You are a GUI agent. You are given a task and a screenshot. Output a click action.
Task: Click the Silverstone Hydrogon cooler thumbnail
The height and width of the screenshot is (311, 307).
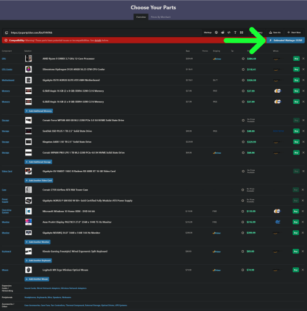[x=28, y=69]
